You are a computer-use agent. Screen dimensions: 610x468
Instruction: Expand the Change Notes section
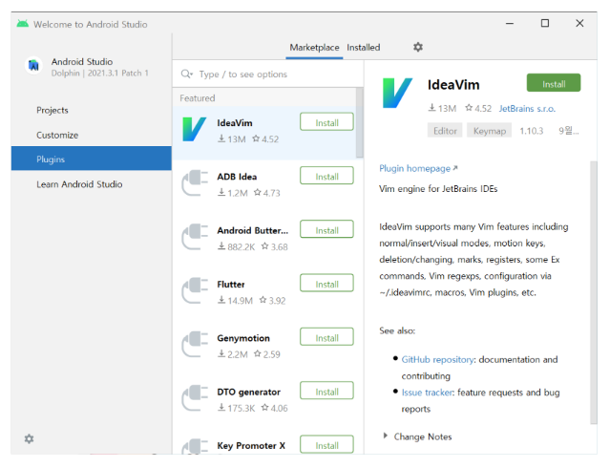385,436
